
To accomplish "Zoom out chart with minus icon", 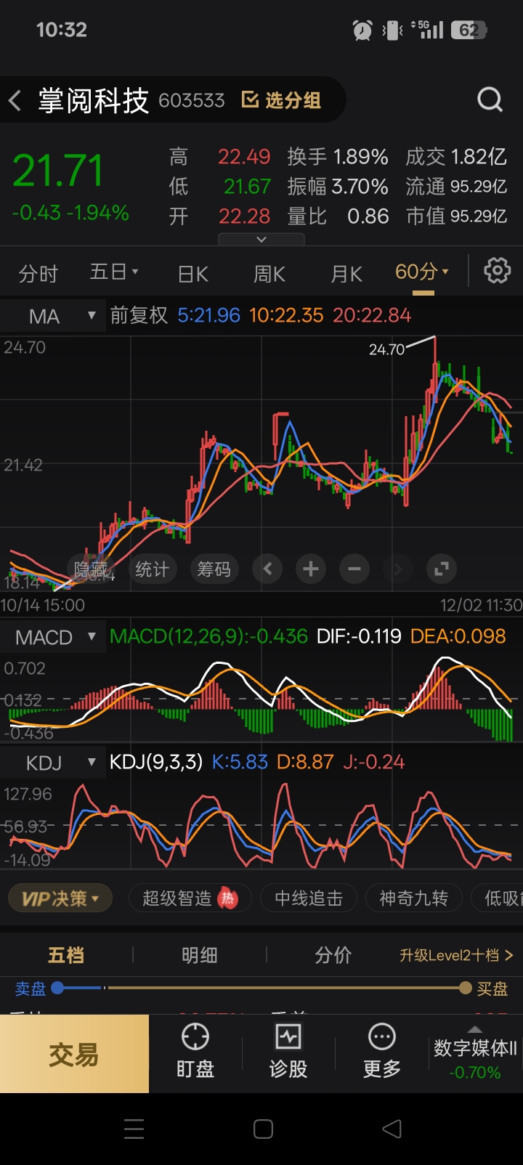I will coord(354,569).
